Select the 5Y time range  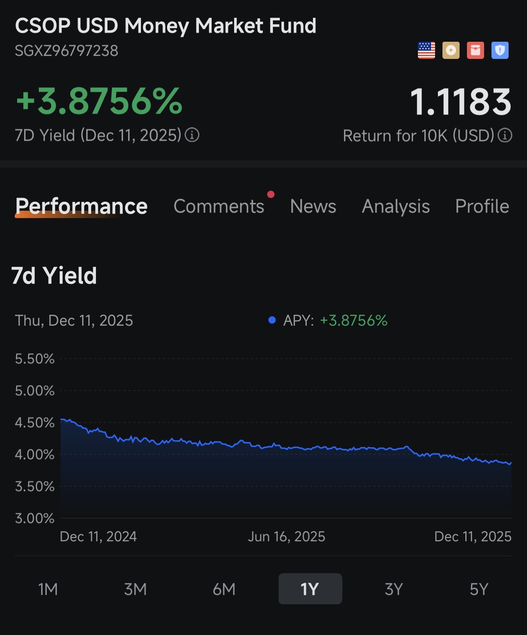479,589
